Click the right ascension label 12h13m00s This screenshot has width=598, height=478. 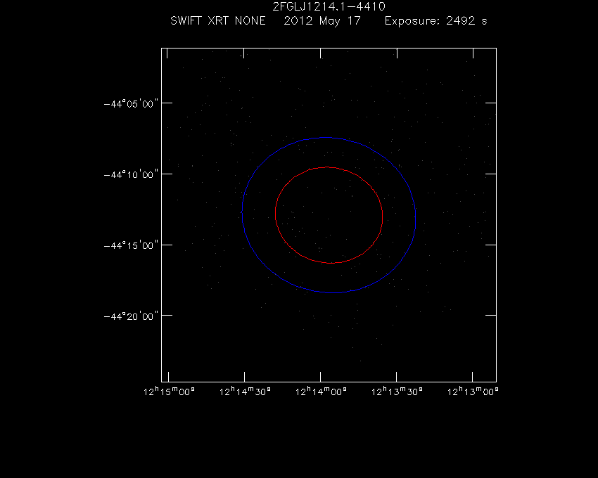473,392
